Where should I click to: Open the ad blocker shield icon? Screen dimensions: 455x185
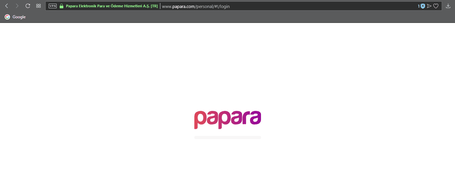click(423, 6)
